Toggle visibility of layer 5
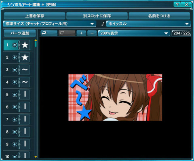This screenshot has height=161, width=194. (x=15, y=95)
